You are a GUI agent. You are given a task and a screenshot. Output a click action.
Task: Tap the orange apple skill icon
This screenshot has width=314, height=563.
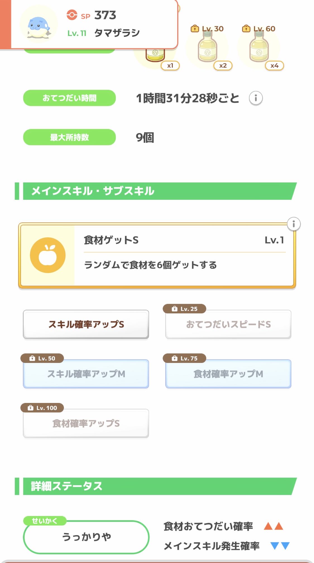coord(48,255)
